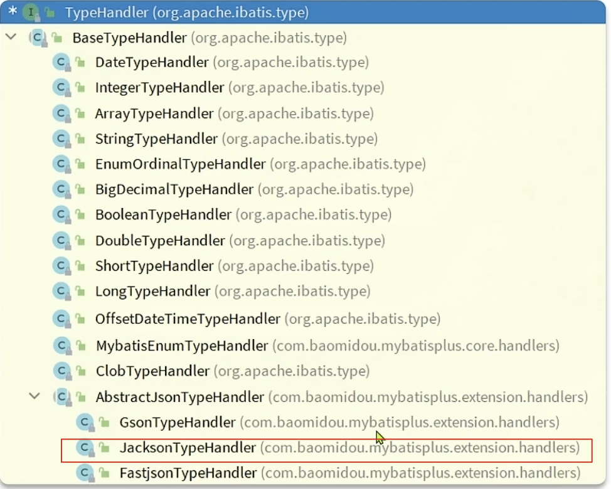
Task: Click the public modifier icon beside BaseTypeHandler
Action: click(58, 38)
